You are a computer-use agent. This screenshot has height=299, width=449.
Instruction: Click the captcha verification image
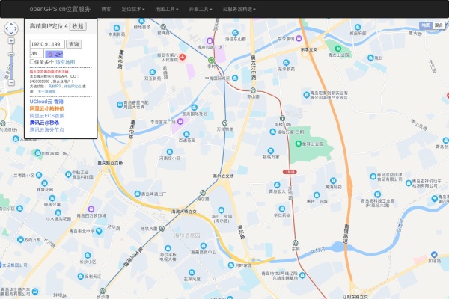[54, 54]
